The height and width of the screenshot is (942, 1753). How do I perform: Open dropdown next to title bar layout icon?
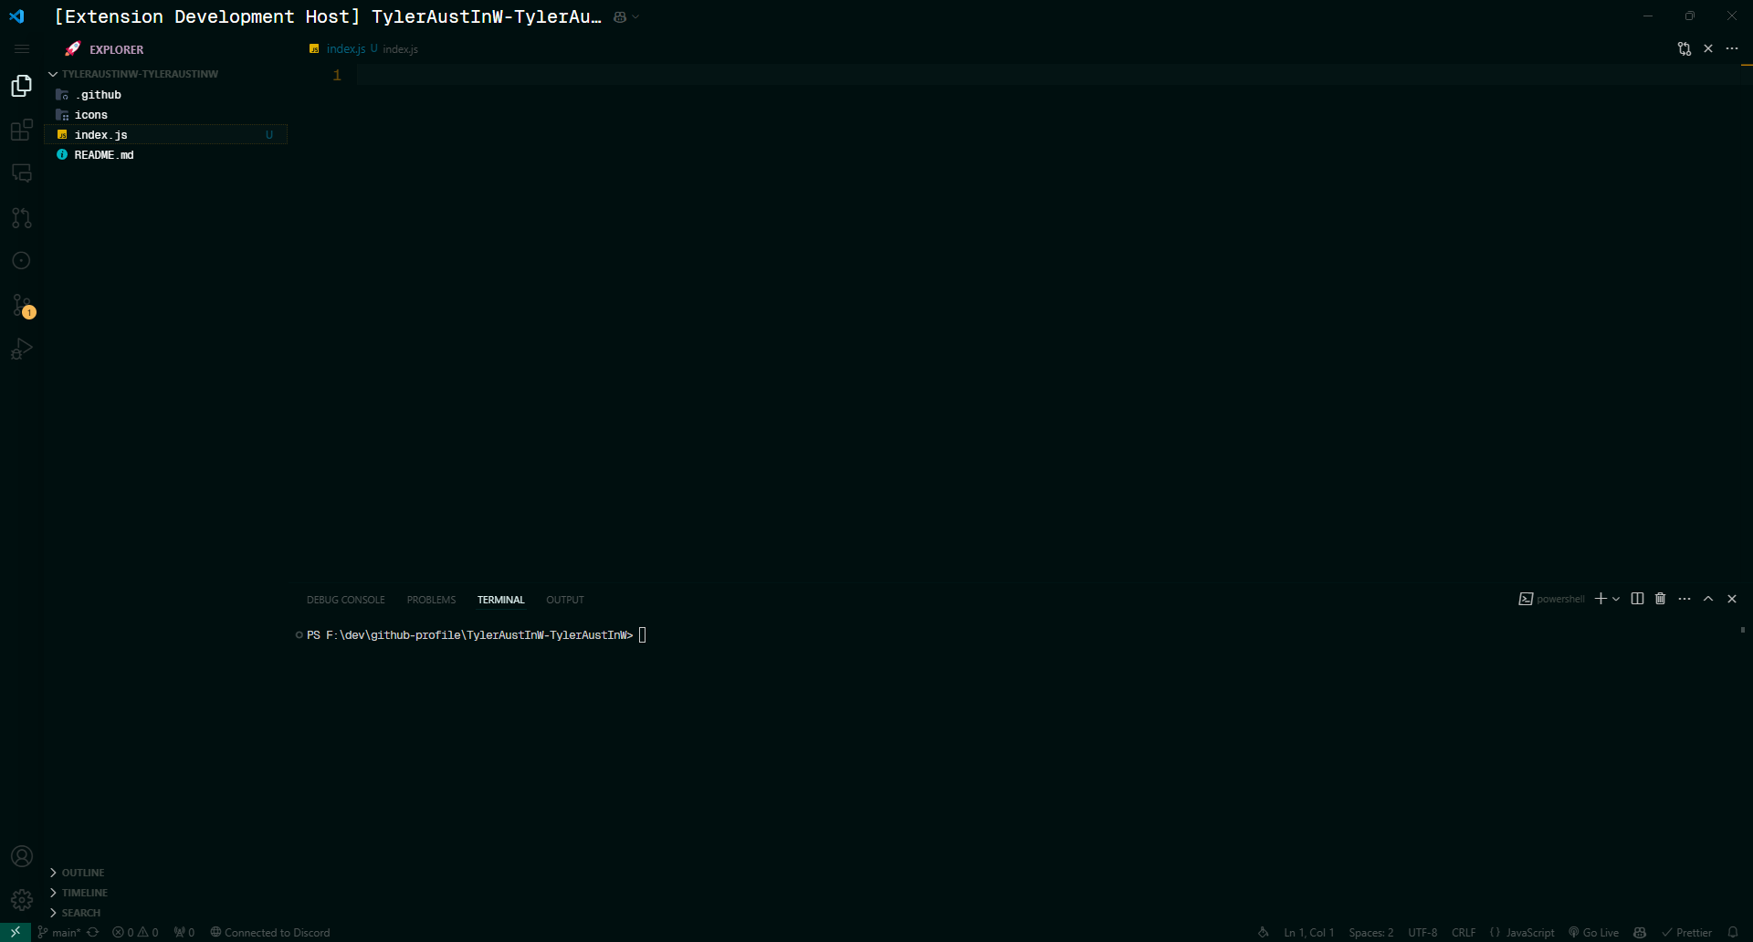coord(635,16)
